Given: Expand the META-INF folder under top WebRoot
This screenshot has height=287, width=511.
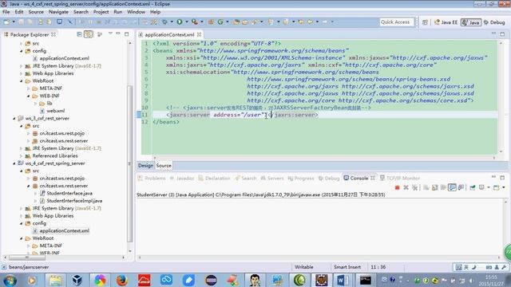Looking at the screenshot, I should [29, 88].
